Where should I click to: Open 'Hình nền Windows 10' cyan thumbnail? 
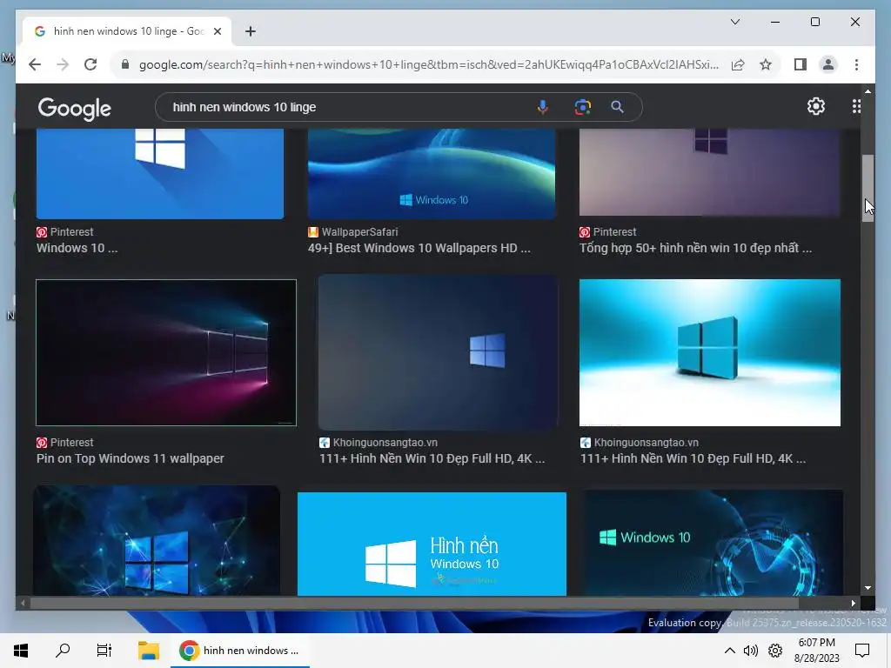click(432, 544)
